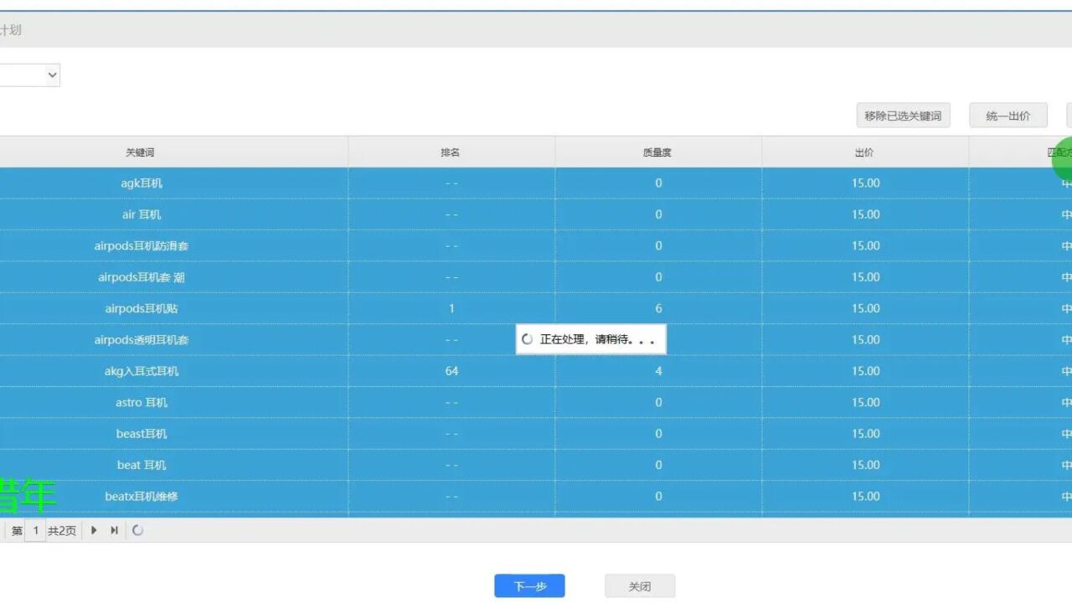Click the "排名" column header
This screenshot has width=1072, height=603.
coord(451,151)
